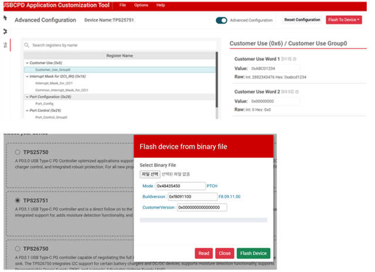Open the gear settings sidebar icon
This screenshot has width=375, height=272.
point(5,31)
